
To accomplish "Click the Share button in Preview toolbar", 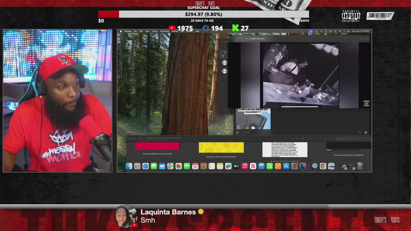I will (302, 139).
